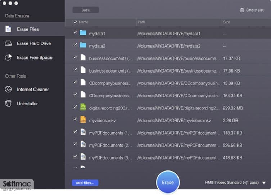Click the Internet Cleaner globe icon
271x195 pixels.
point(8,89)
